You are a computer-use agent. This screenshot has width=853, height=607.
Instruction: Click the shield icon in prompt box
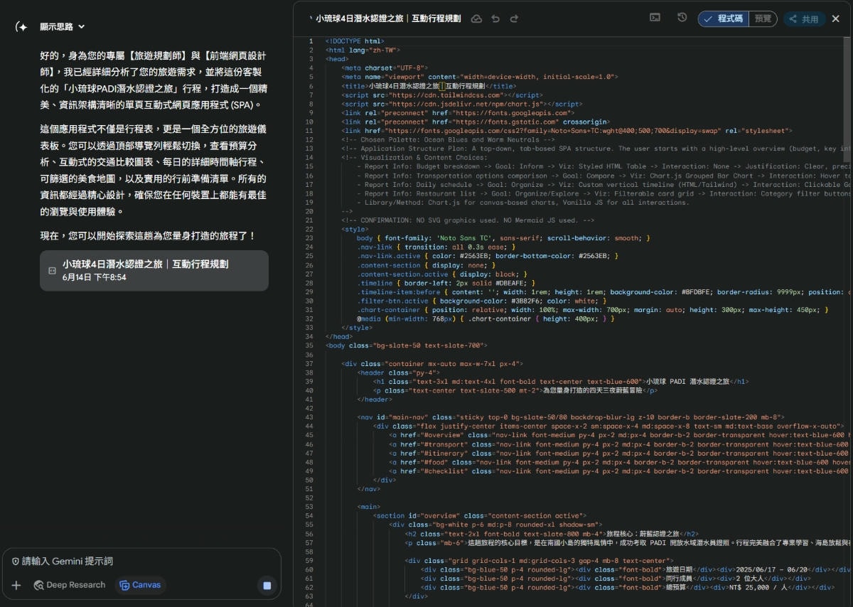[15, 561]
